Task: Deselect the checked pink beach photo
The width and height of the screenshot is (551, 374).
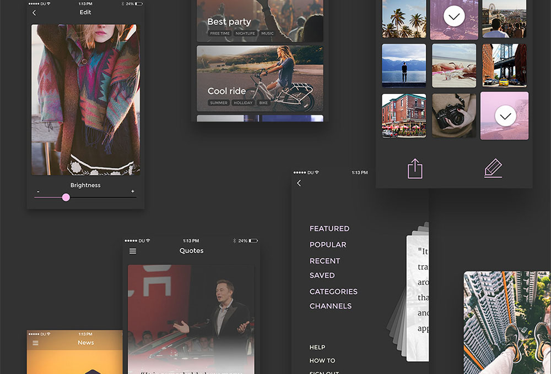Action: [x=504, y=116]
